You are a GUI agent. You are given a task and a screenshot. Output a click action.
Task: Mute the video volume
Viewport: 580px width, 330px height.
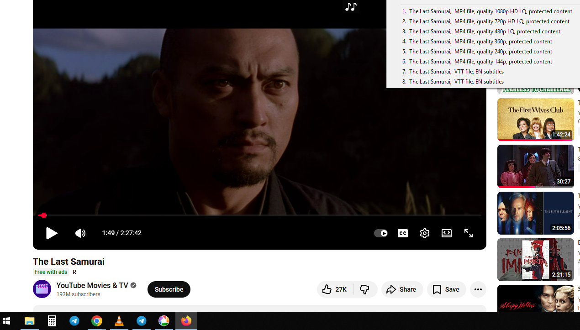coord(80,233)
